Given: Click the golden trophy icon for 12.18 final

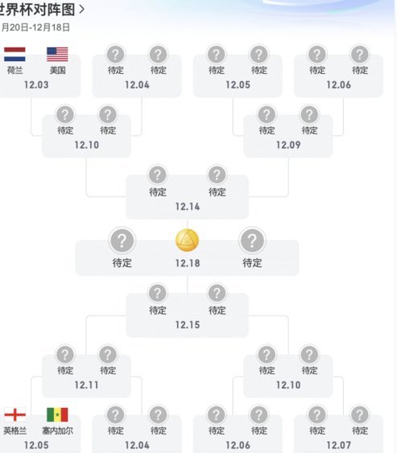Looking at the screenshot, I should [187, 240].
